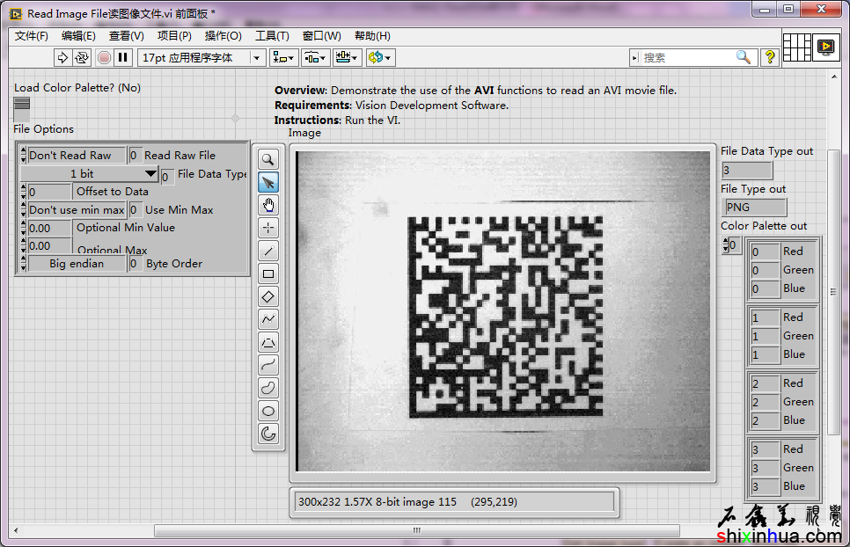The image size is (850, 547).
Task: Click the Red value 0 in palette
Action: [x=765, y=252]
